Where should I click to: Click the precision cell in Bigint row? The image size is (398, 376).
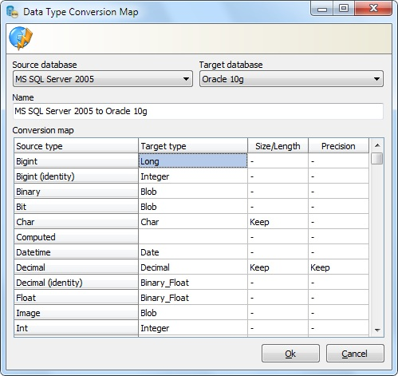click(338, 160)
